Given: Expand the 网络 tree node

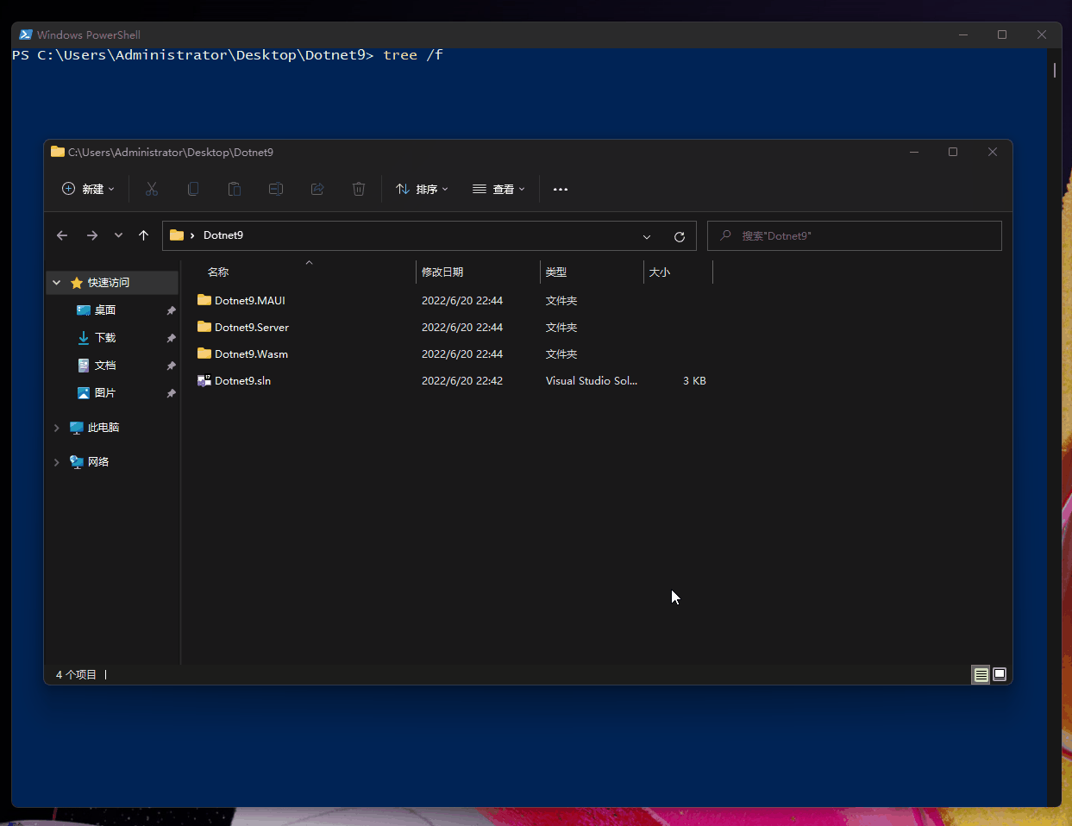Looking at the screenshot, I should click(57, 462).
